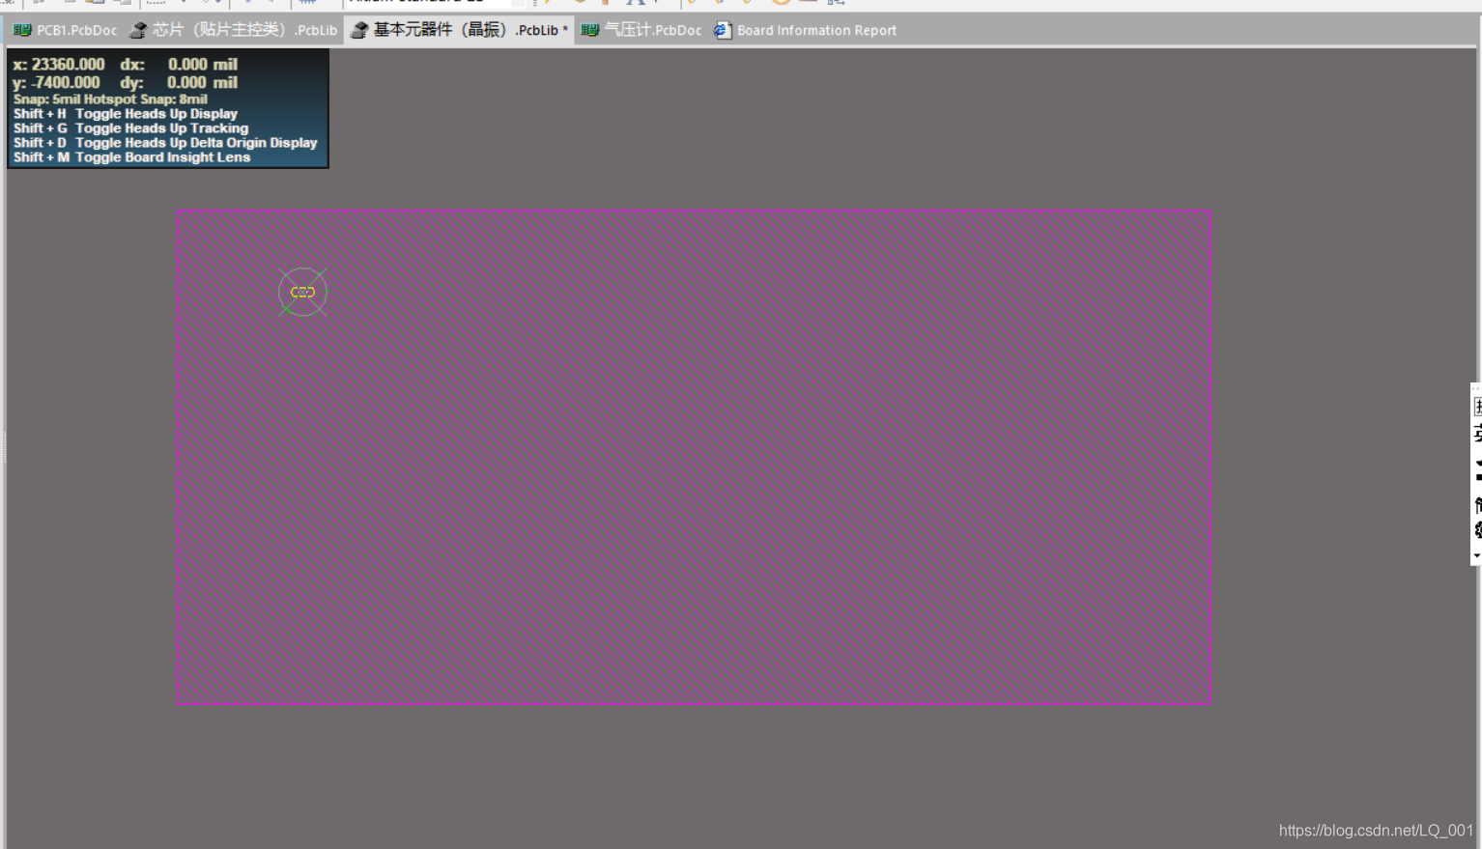Open the 芯片（贴片主控类）.PcbLib tab

point(233,30)
